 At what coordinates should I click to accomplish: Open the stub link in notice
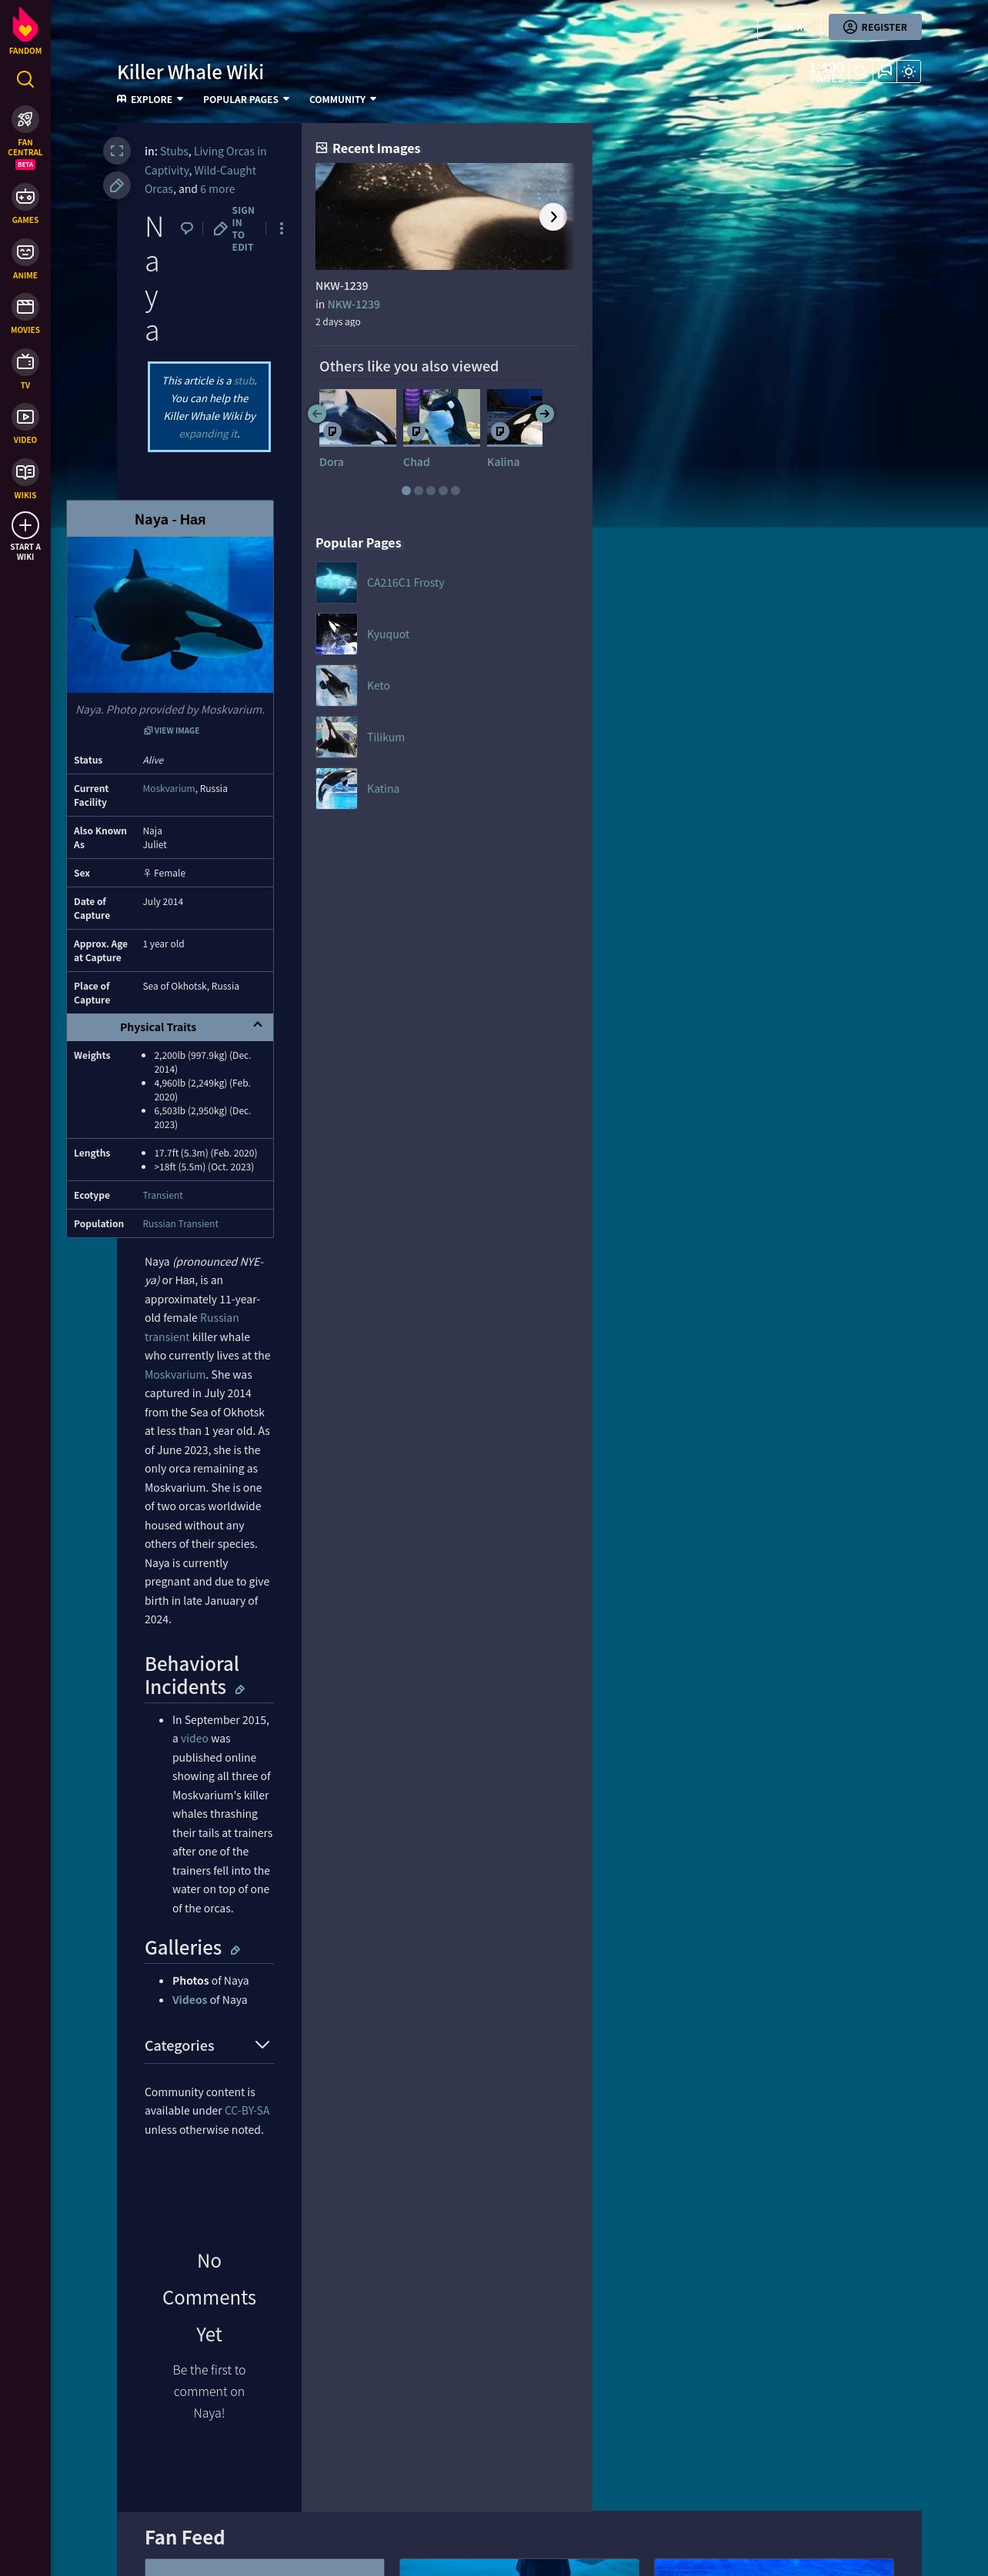[x=244, y=381]
